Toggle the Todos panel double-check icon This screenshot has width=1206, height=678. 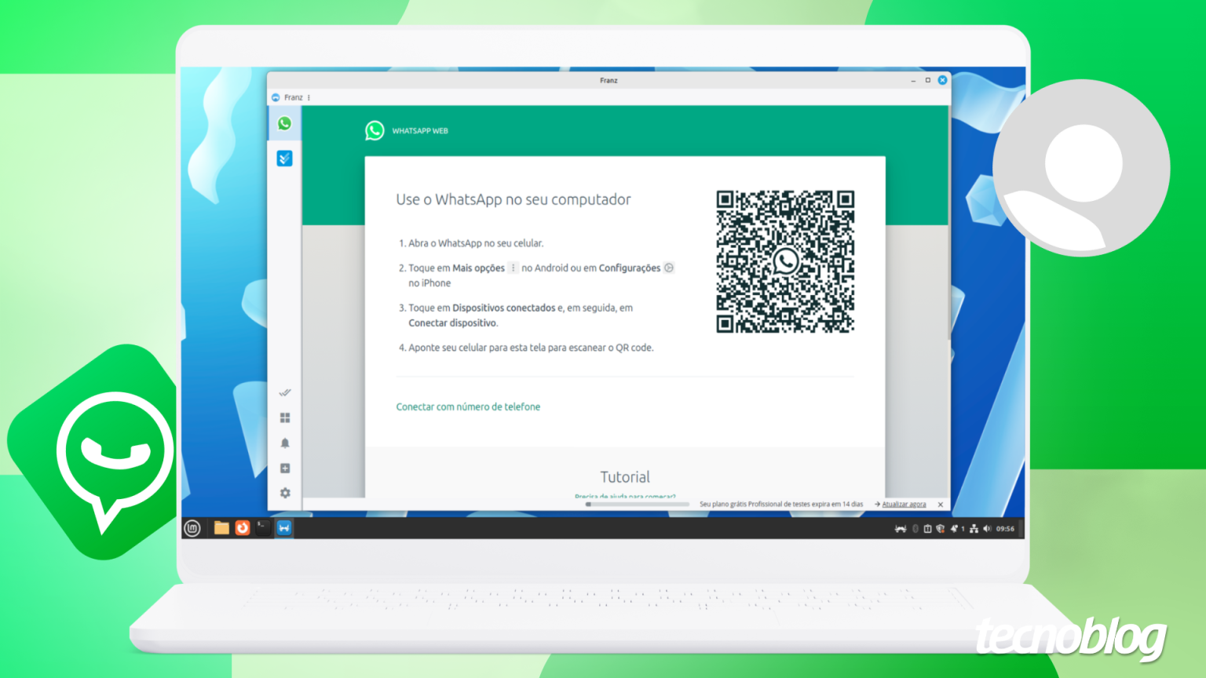click(285, 392)
